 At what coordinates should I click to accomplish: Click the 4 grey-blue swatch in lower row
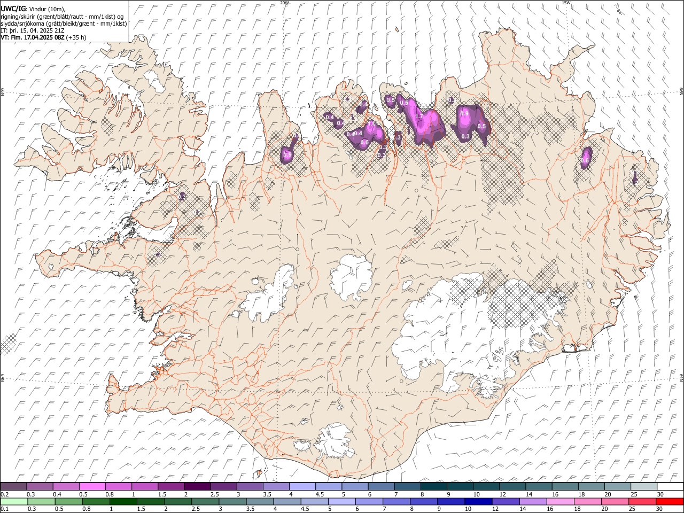tap(287, 501)
